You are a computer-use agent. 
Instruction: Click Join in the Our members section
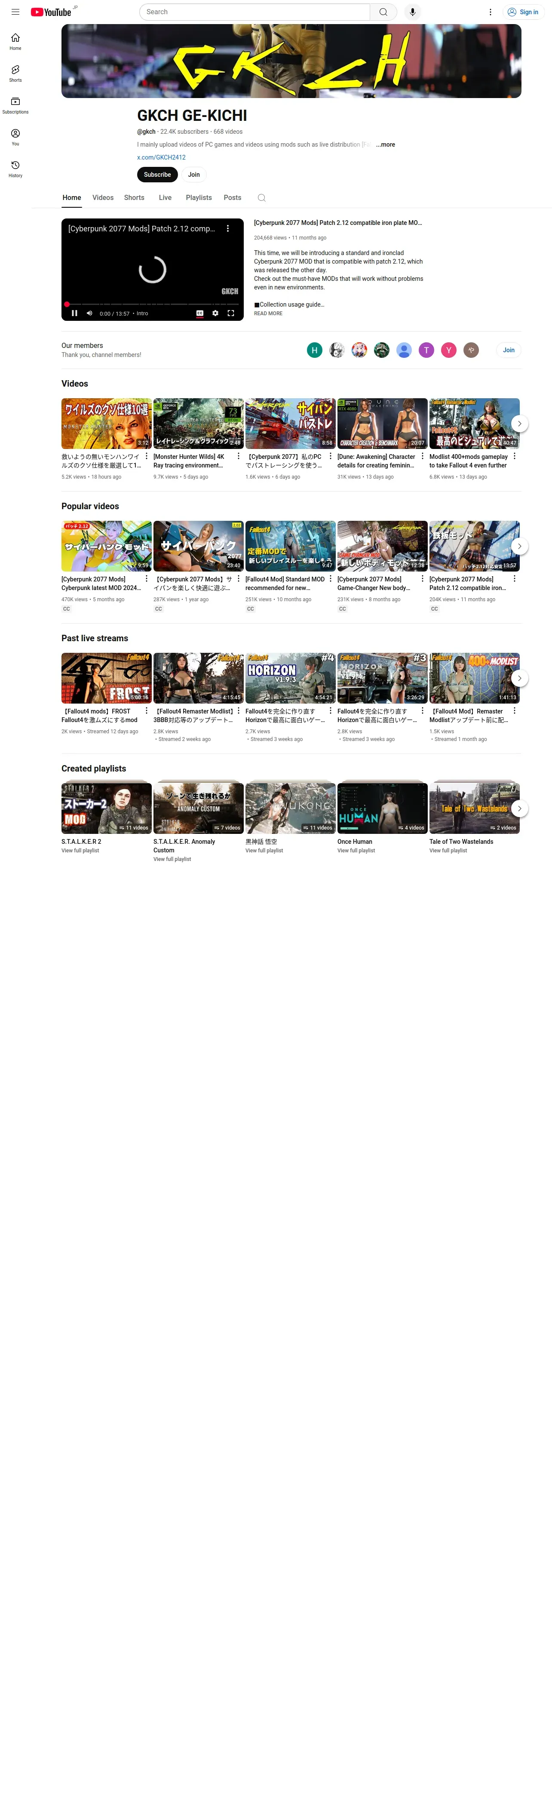click(509, 350)
